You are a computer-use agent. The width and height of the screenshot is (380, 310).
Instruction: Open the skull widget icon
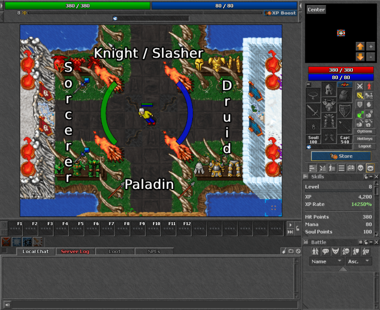pyautogui.click(x=360, y=168)
